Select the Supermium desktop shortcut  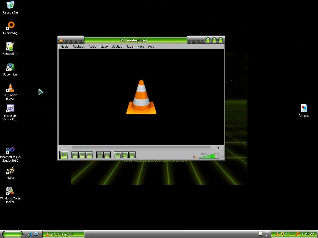tap(10, 69)
